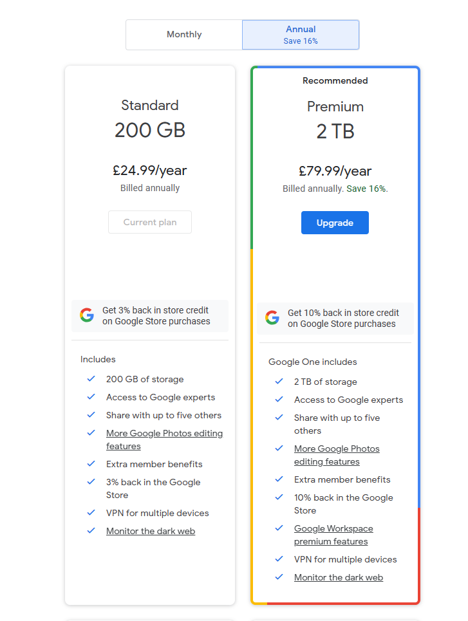Click checkmark beside 200 GB of storage
The width and height of the screenshot is (468, 621).
(x=91, y=379)
